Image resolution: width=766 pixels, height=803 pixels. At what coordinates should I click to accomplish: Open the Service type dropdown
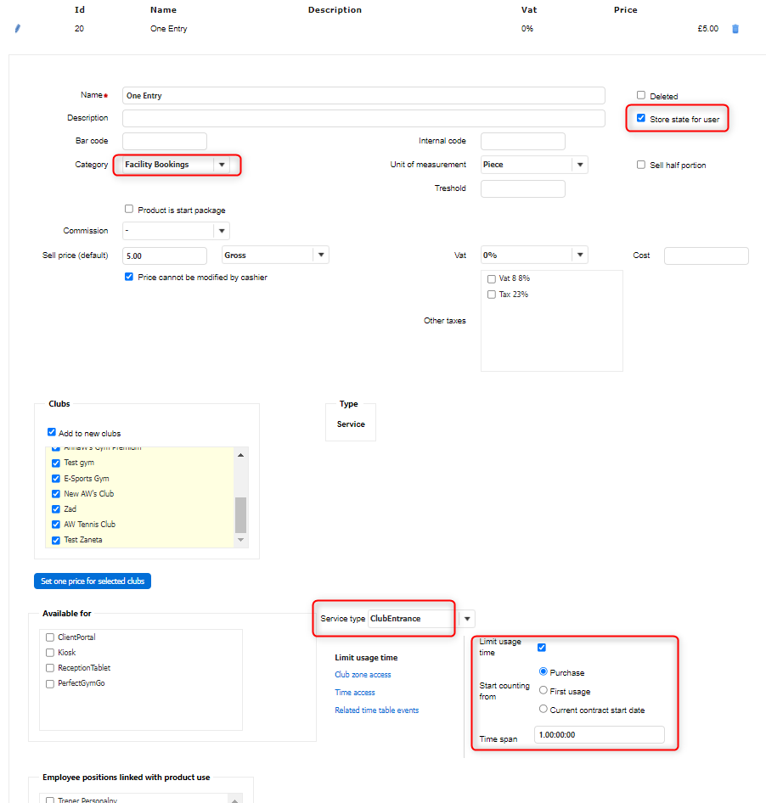467,619
